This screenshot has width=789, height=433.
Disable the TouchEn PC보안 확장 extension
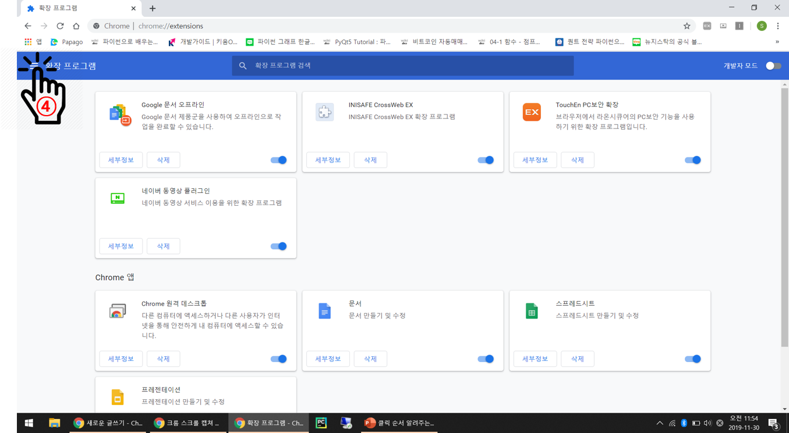click(x=693, y=160)
